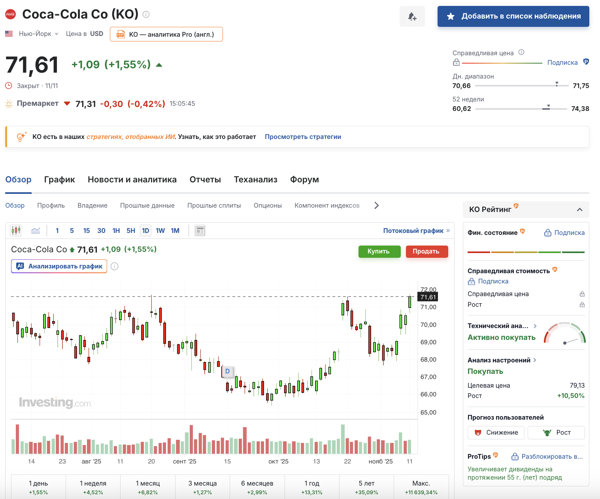Click the Coca-Cola company logo
This screenshot has height=499, width=600.
[x=10, y=14]
